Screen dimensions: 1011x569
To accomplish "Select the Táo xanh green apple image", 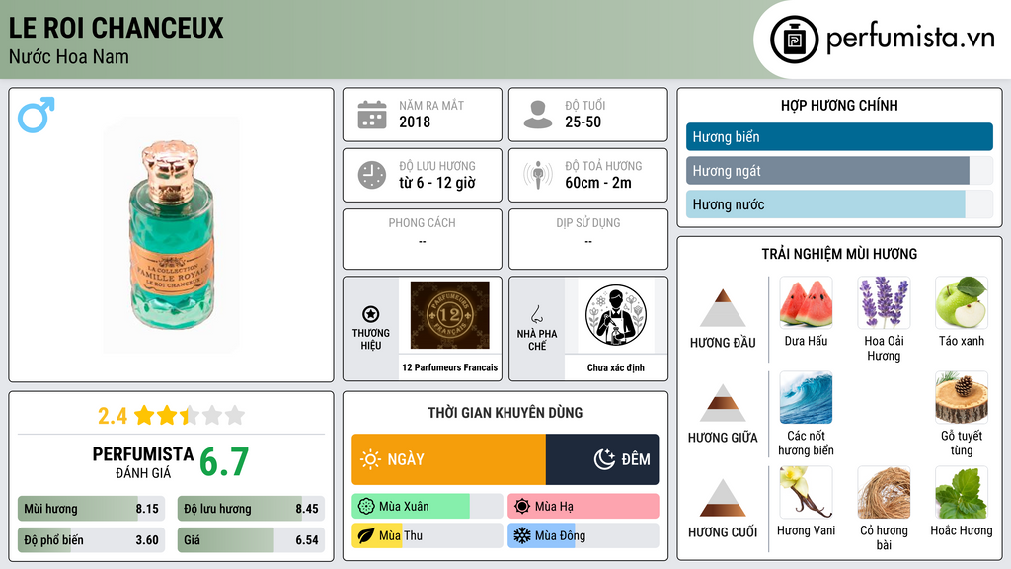I will [962, 302].
